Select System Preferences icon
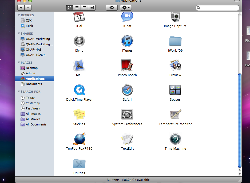The image size is (250, 183). (127, 115)
